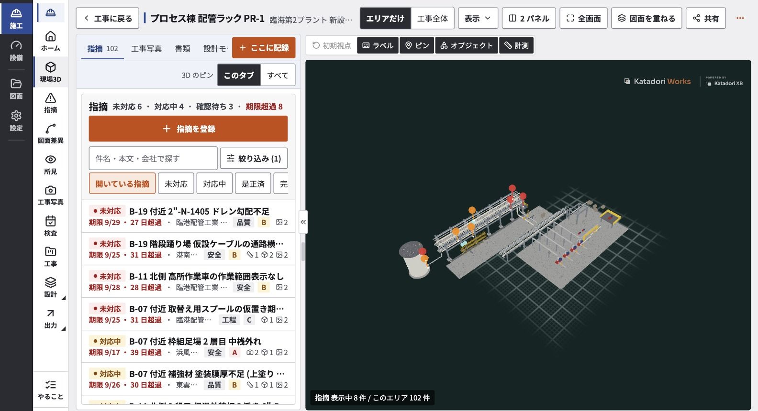
Task: Show 3D pins for すべて
Action: click(278, 75)
